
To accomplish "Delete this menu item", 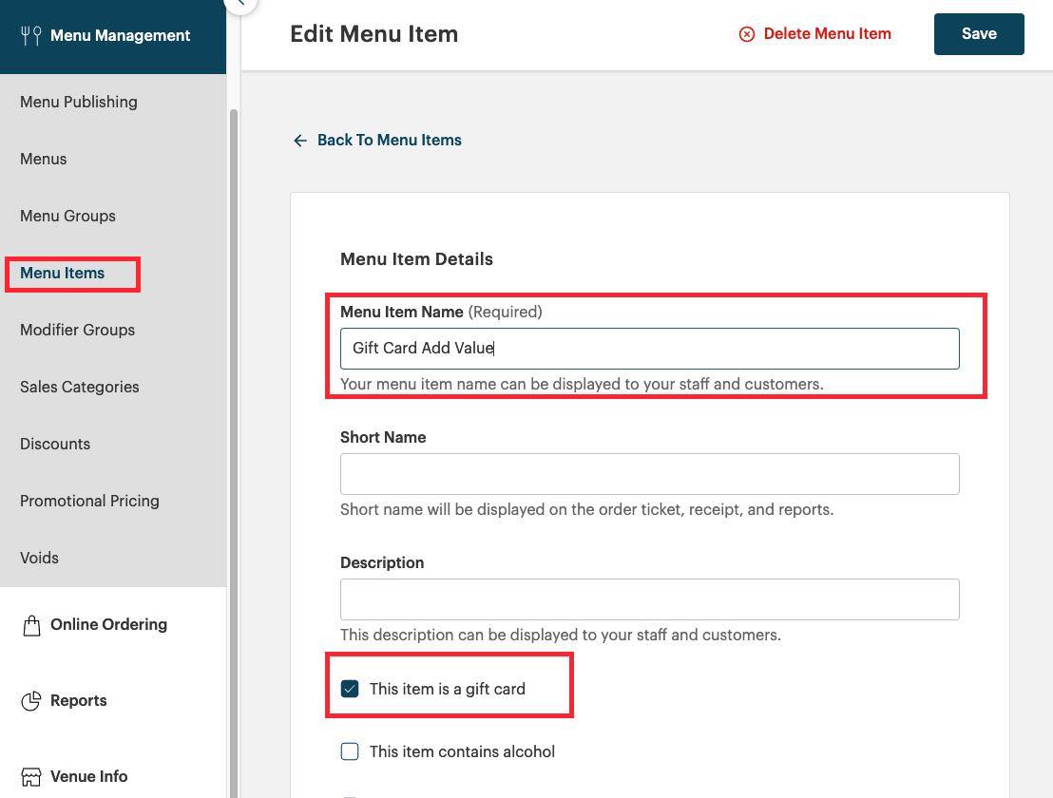I will tap(827, 33).
